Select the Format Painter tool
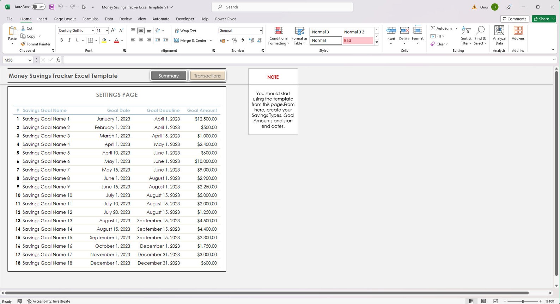Screen dimensions: 560x304 [36, 44]
